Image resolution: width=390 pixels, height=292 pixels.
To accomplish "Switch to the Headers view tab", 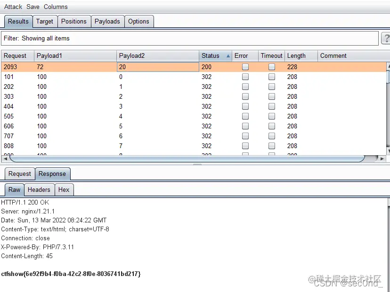I will click(39, 189).
